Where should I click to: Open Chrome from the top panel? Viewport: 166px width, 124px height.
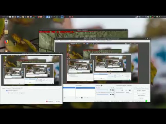click(34, 17)
